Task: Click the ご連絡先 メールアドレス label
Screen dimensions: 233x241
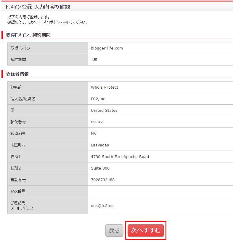Action: click(22, 206)
